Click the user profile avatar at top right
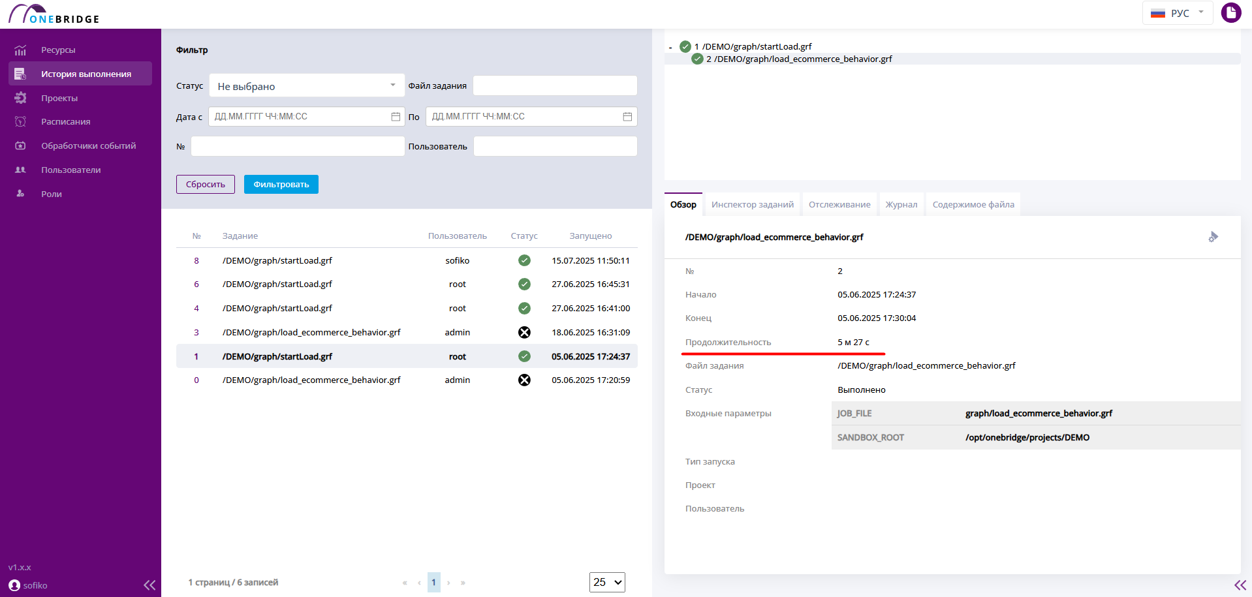This screenshot has height=597, width=1252. coord(1231,13)
